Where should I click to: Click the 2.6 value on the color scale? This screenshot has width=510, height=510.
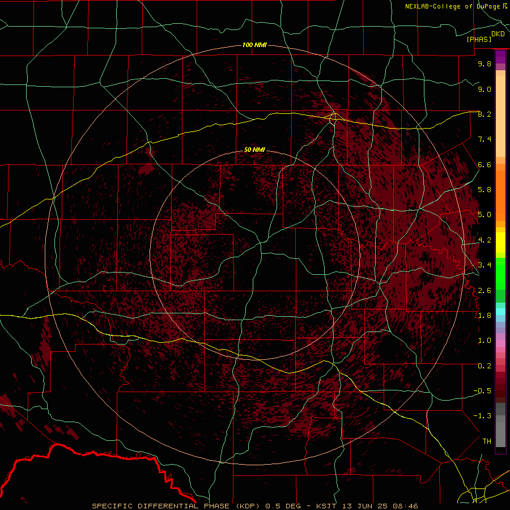pos(484,291)
